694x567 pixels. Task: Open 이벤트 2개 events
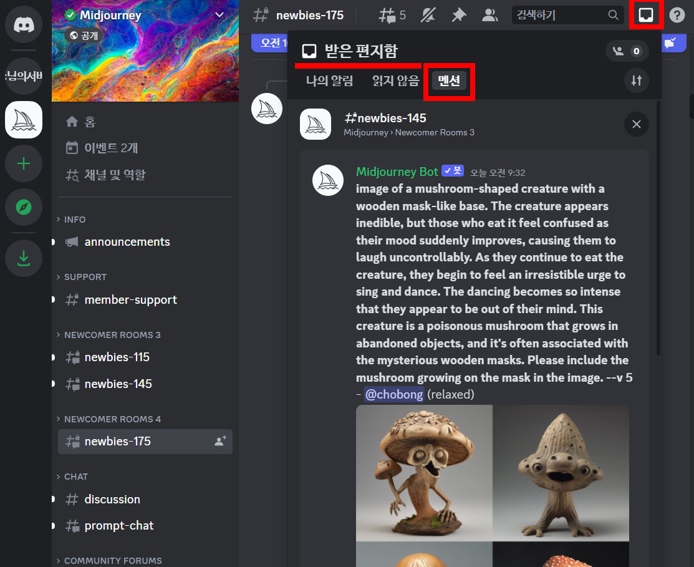coord(145,148)
